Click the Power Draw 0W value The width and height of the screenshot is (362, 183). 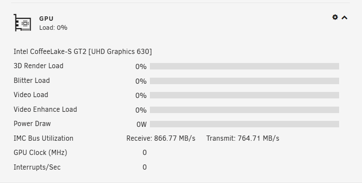(142, 124)
